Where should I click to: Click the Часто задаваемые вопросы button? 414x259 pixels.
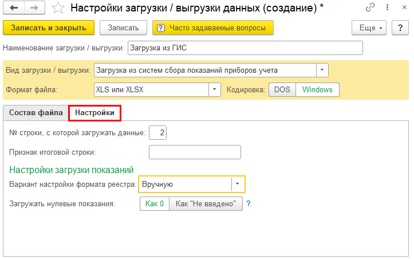(x=213, y=28)
